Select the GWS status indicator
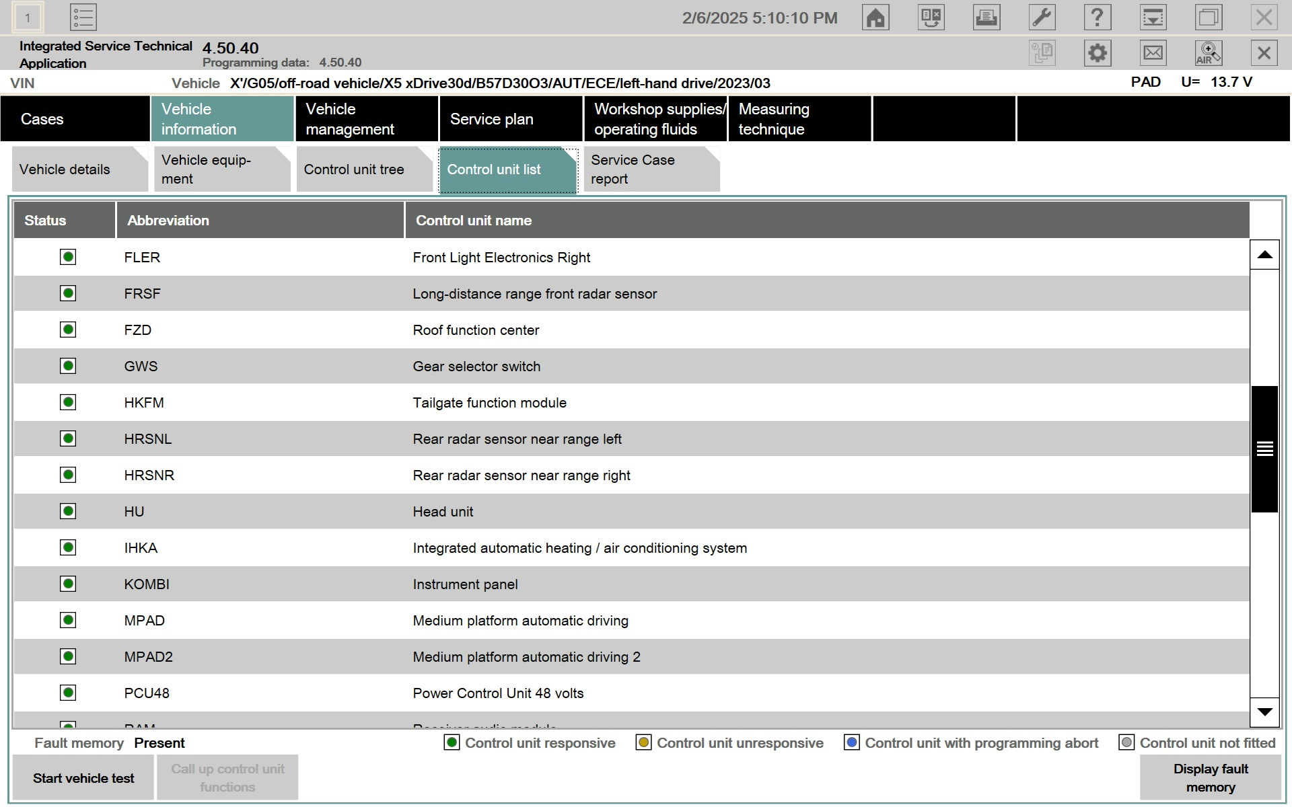 tap(68, 366)
